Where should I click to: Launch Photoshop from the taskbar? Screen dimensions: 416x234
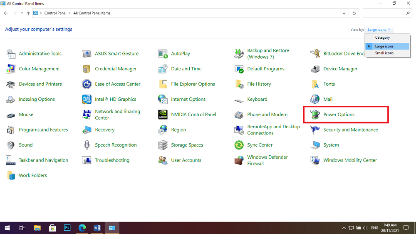pos(67,228)
